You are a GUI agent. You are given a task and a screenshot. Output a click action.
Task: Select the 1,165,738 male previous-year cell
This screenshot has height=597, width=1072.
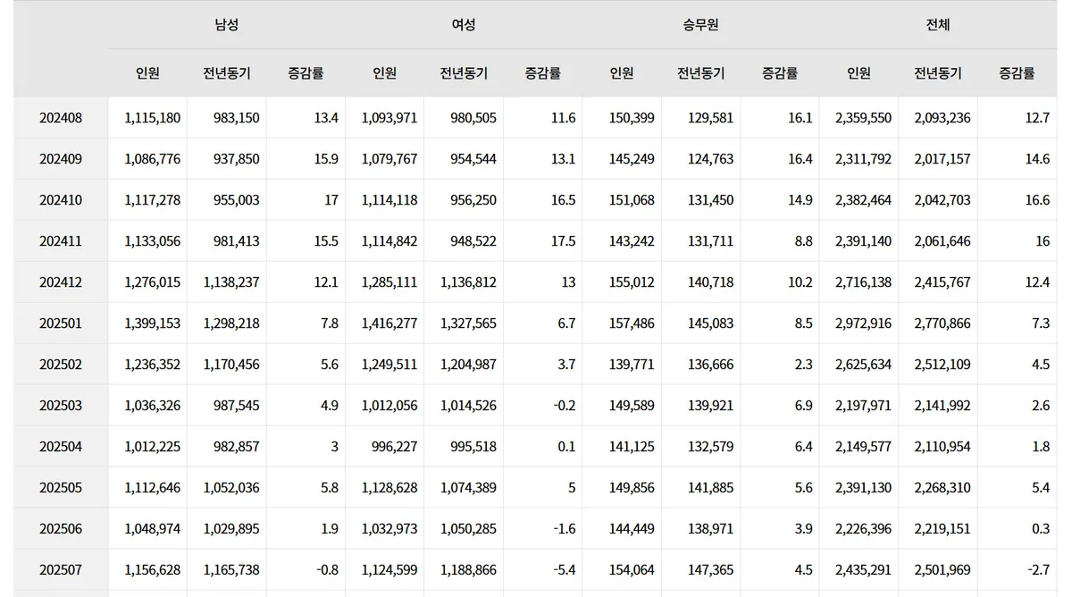pos(231,570)
